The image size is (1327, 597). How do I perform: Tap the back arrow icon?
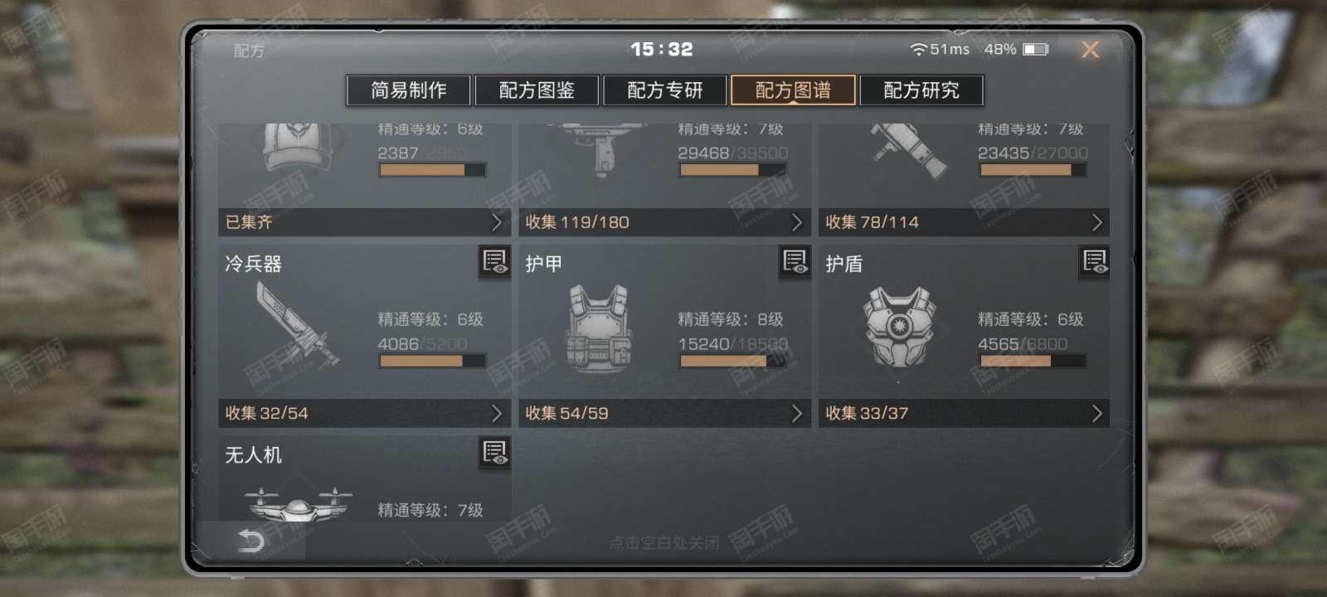[250, 541]
